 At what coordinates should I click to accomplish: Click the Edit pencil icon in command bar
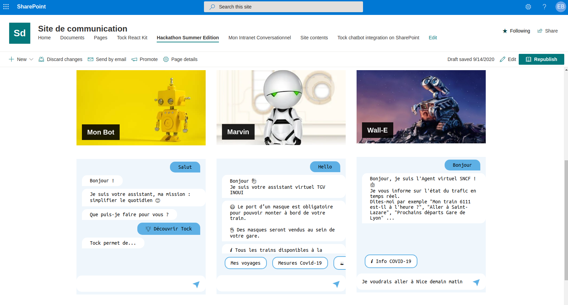pyautogui.click(x=502, y=59)
